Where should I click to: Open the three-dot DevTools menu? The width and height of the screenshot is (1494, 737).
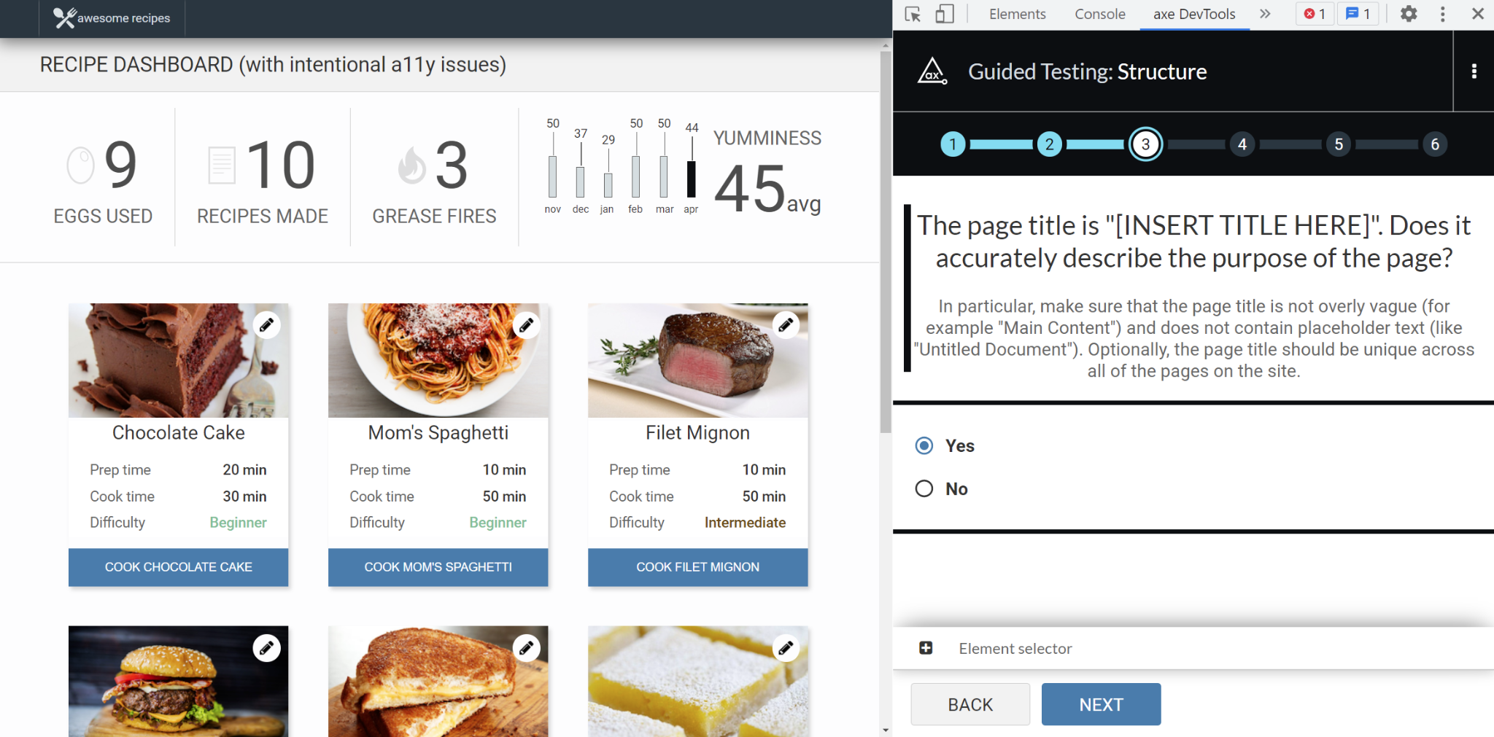pyautogui.click(x=1443, y=14)
